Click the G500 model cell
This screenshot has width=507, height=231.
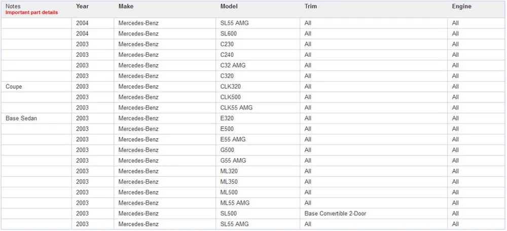[x=227, y=150]
